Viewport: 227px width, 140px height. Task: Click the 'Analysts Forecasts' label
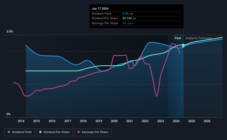[x=199, y=38]
